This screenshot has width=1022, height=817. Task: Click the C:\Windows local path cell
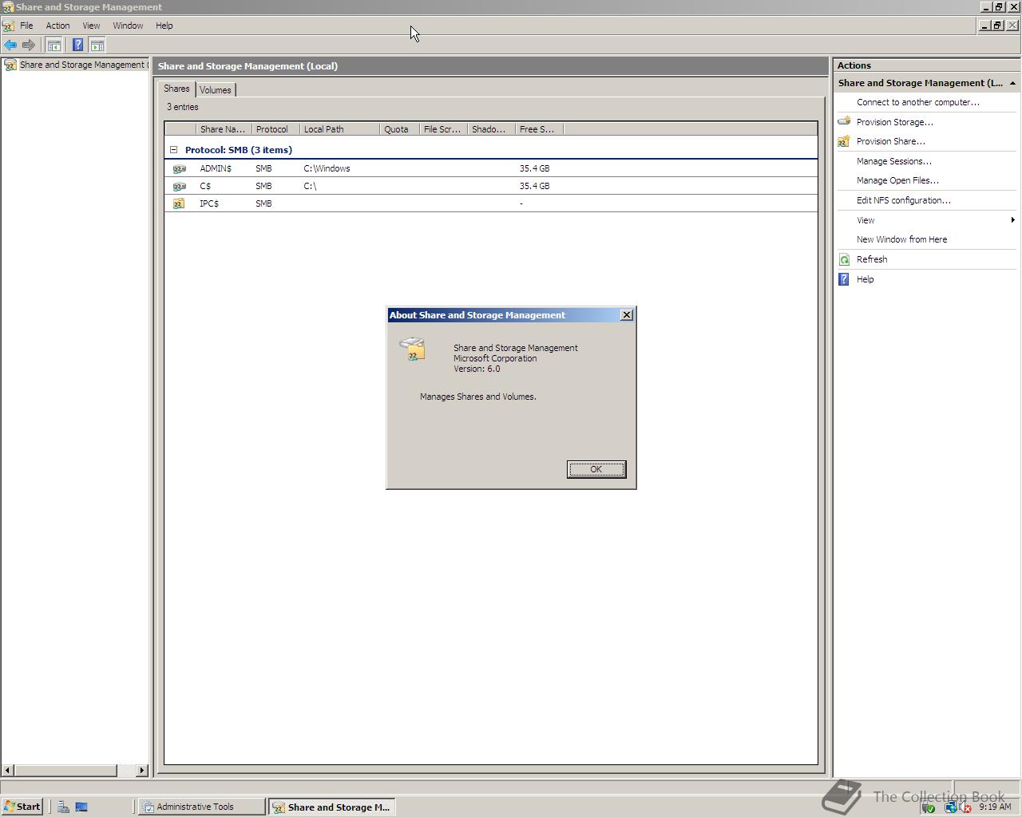327,168
